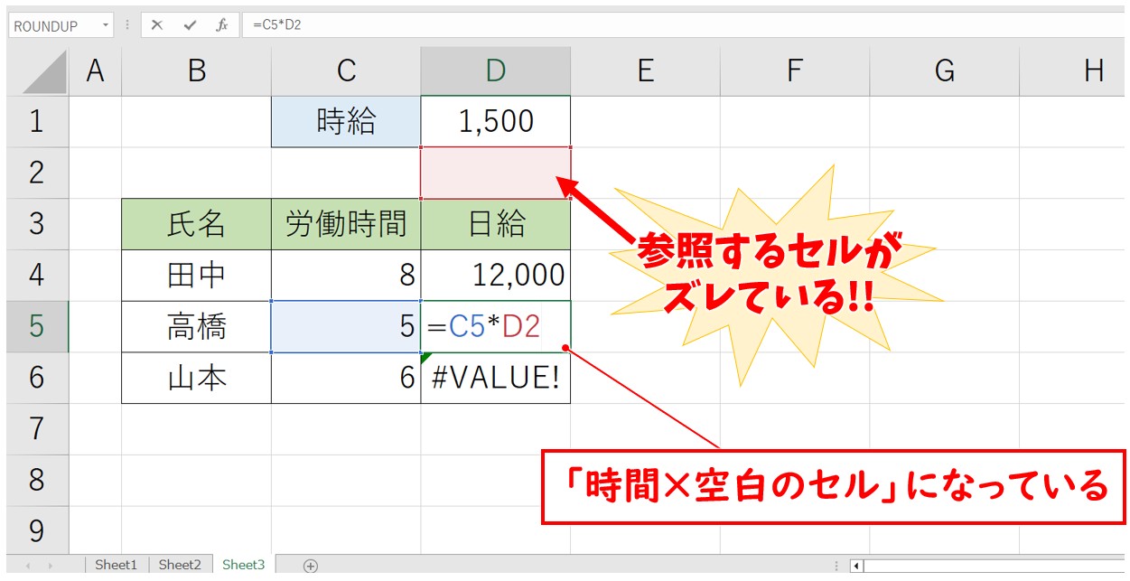
Task: Select the highlighted empty cell D2
Action: click(495, 173)
